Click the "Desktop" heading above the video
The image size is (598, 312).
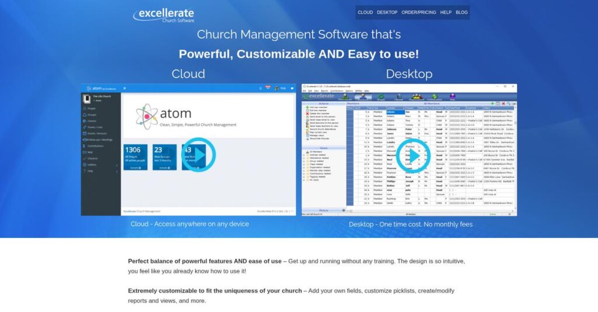click(x=409, y=74)
